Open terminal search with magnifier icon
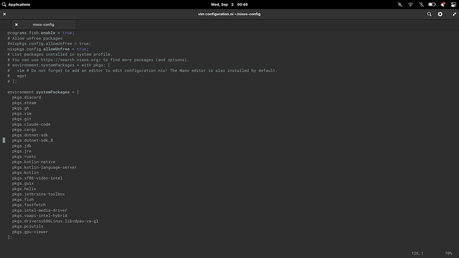The width and height of the screenshot is (459, 258). coord(429,14)
